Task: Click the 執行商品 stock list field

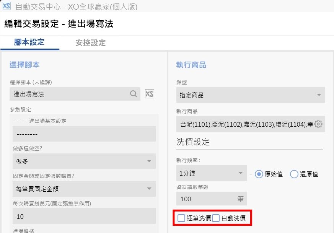Action: pyautogui.click(x=245, y=124)
